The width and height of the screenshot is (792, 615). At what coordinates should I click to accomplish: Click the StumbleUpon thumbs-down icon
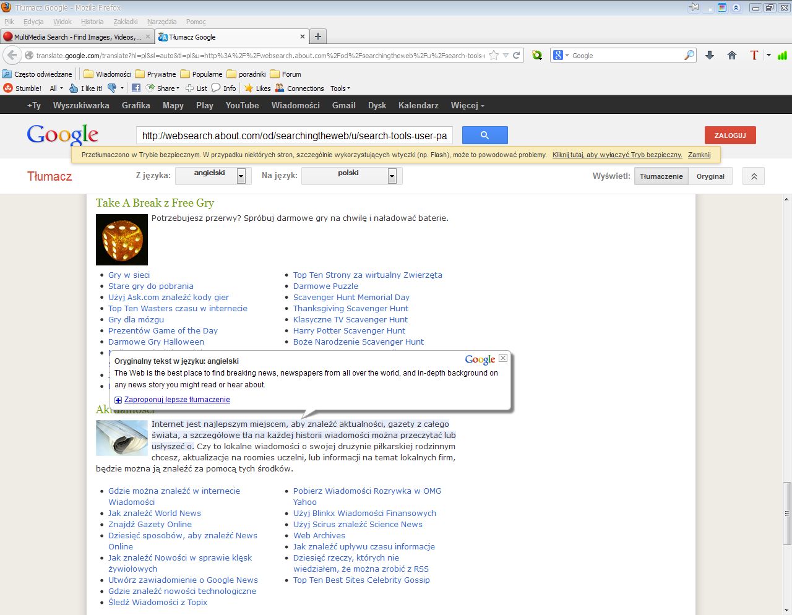[112, 88]
